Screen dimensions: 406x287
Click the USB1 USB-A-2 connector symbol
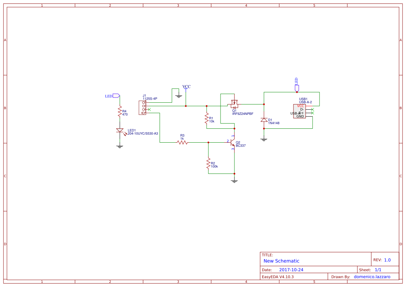(300, 111)
